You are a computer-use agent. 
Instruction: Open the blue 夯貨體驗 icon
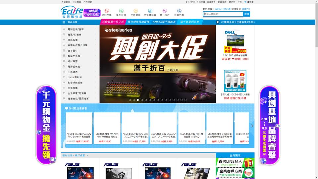pyautogui.click(x=150, y=11)
